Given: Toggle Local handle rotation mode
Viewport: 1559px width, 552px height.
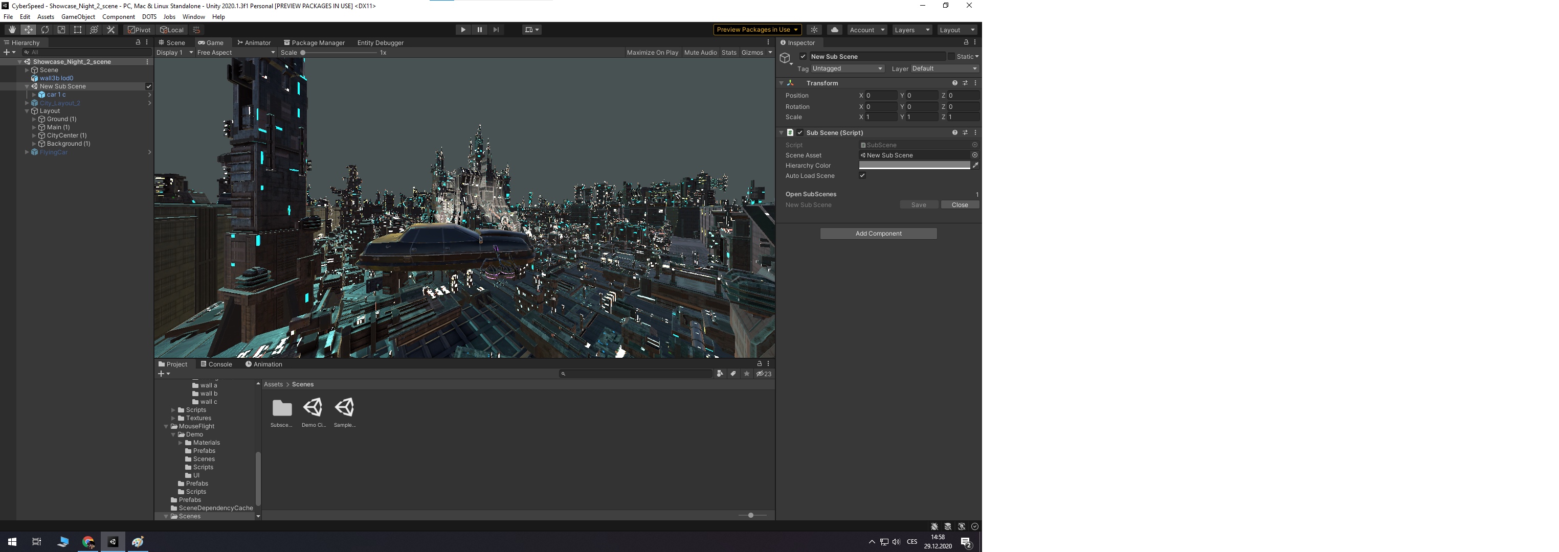Looking at the screenshot, I should point(172,30).
